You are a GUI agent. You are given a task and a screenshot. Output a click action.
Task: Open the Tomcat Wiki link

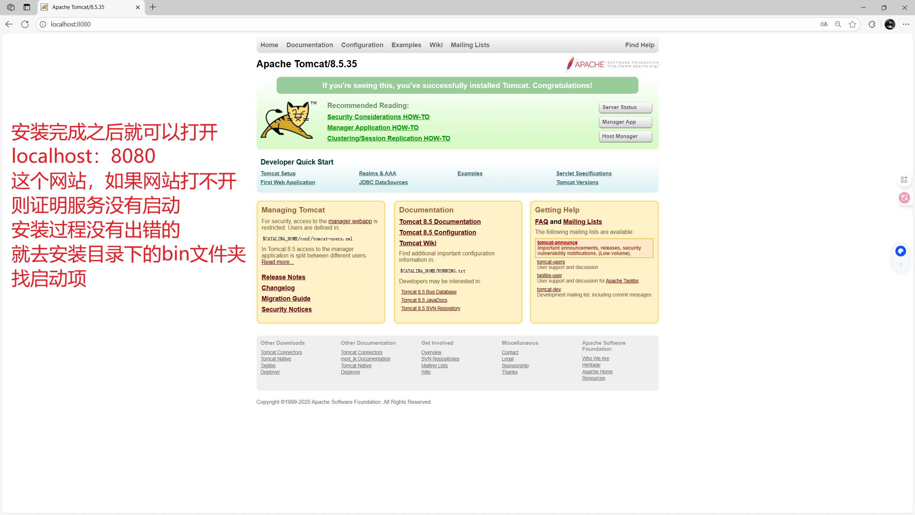point(418,243)
